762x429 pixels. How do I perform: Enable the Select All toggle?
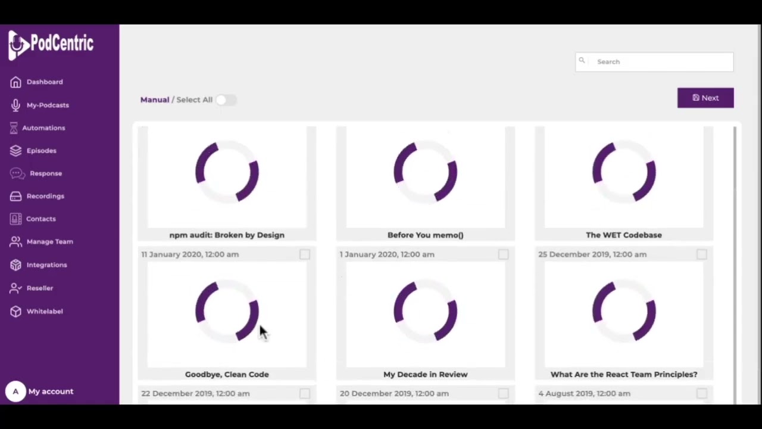226,100
